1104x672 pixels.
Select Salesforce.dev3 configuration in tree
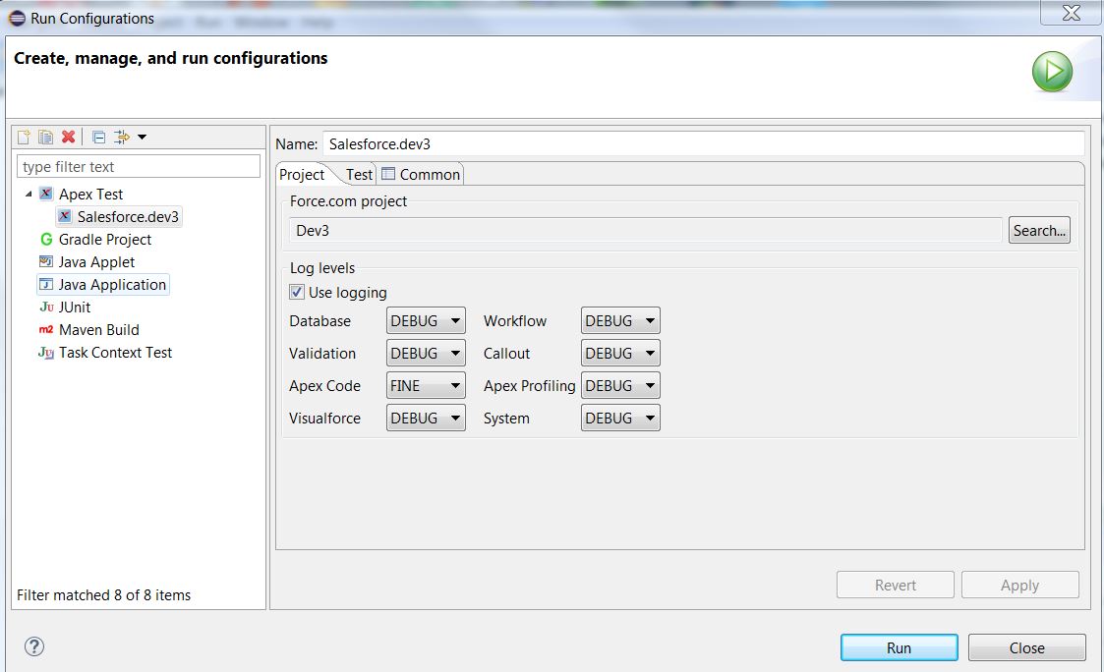[128, 217]
